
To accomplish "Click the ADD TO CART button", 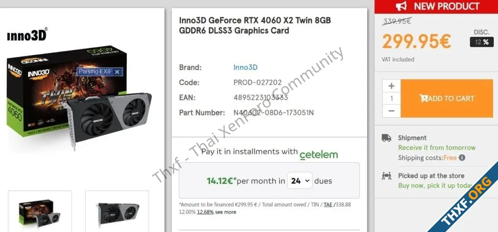I will (x=447, y=98).
